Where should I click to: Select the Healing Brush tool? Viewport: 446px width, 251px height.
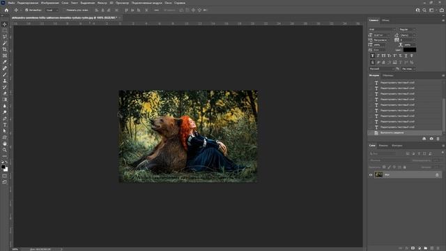pyautogui.click(x=5, y=68)
